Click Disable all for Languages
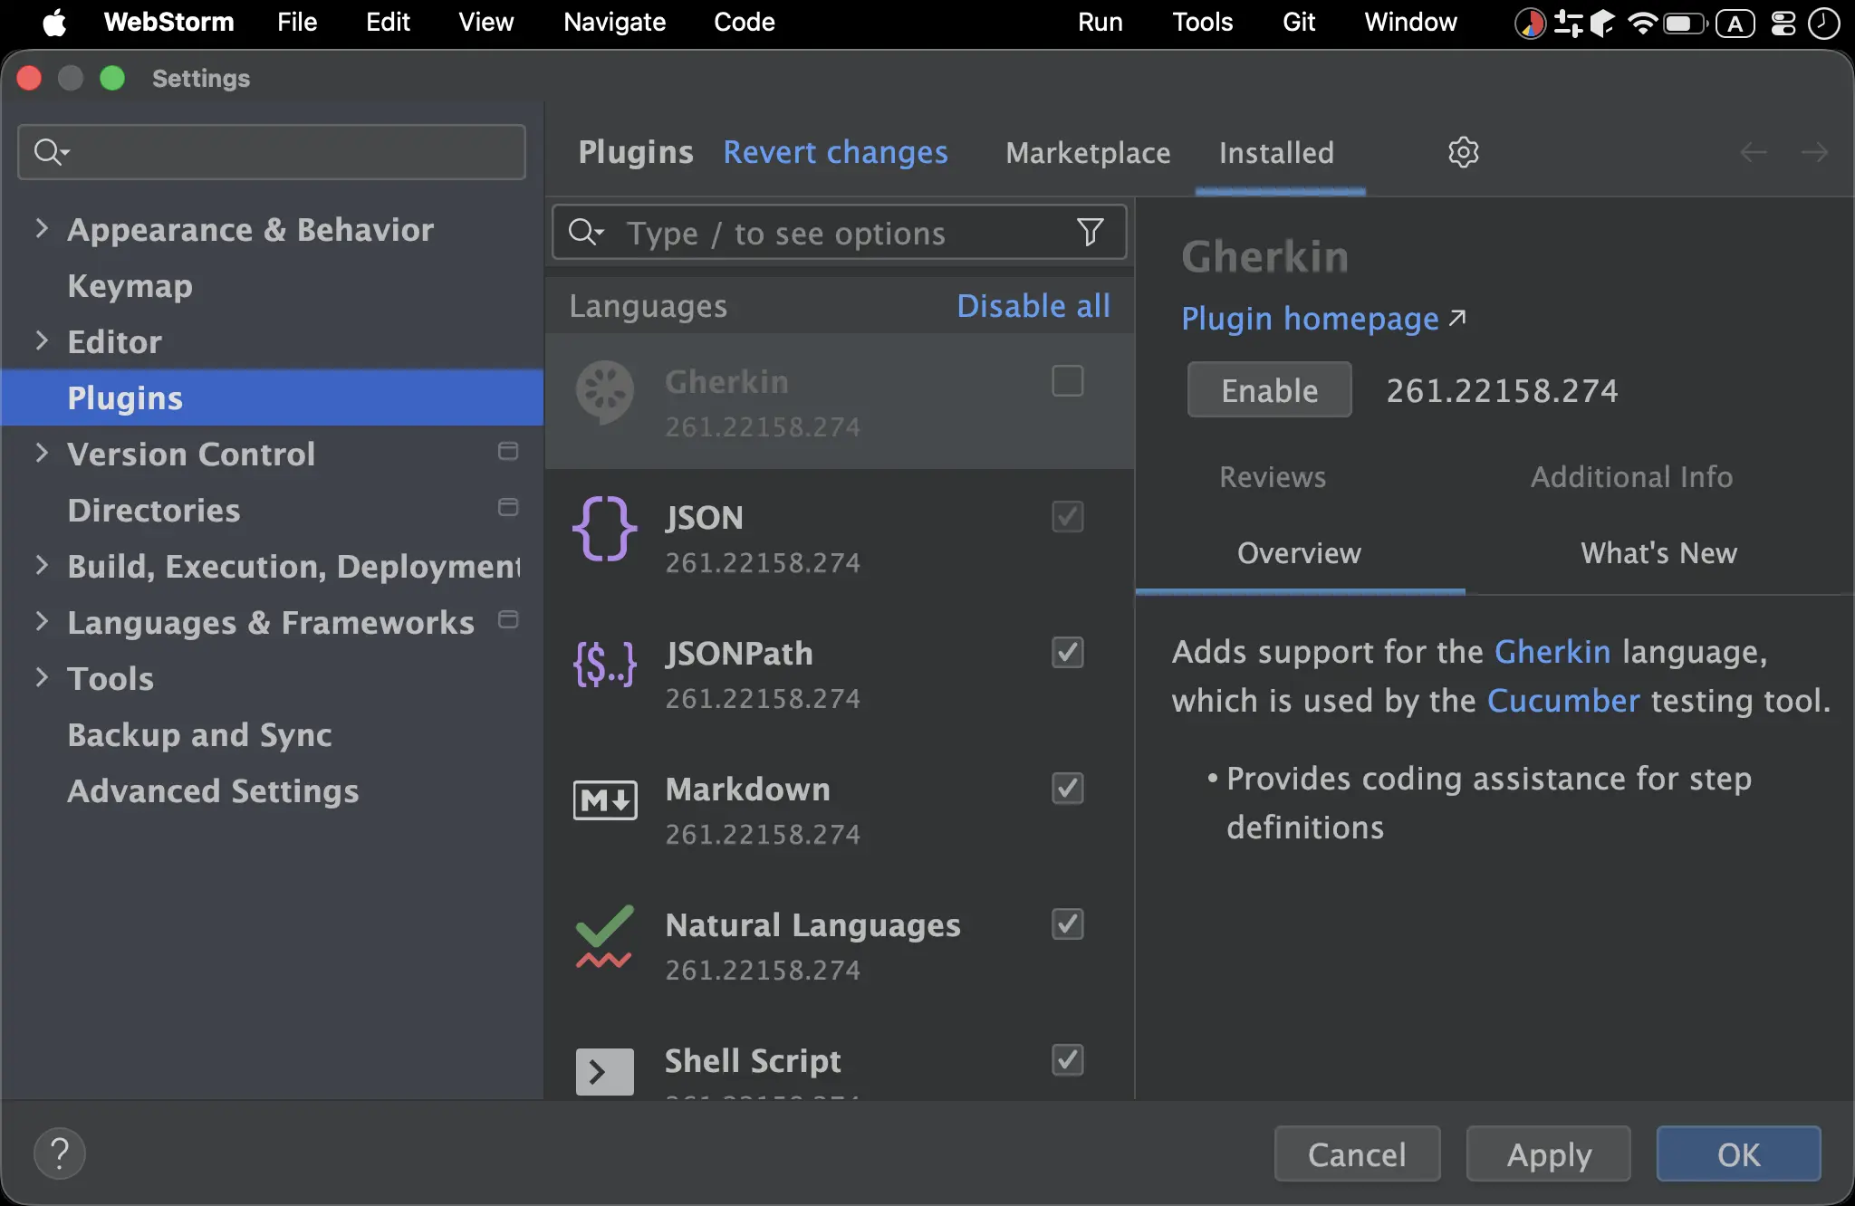 coord(1033,306)
